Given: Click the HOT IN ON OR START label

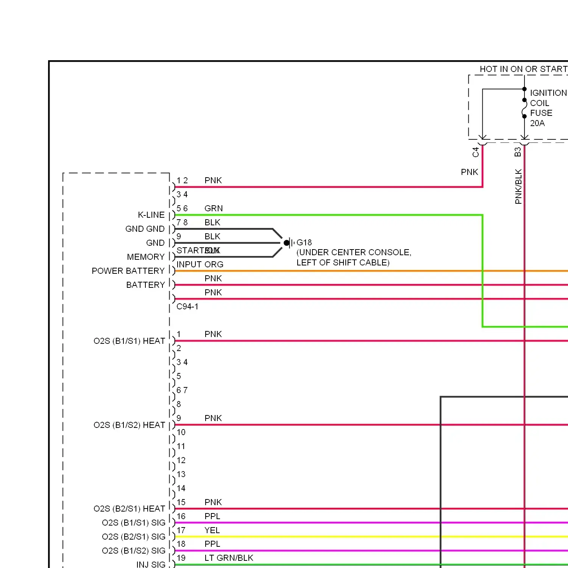Looking at the screenshot, I should point(524,69).
